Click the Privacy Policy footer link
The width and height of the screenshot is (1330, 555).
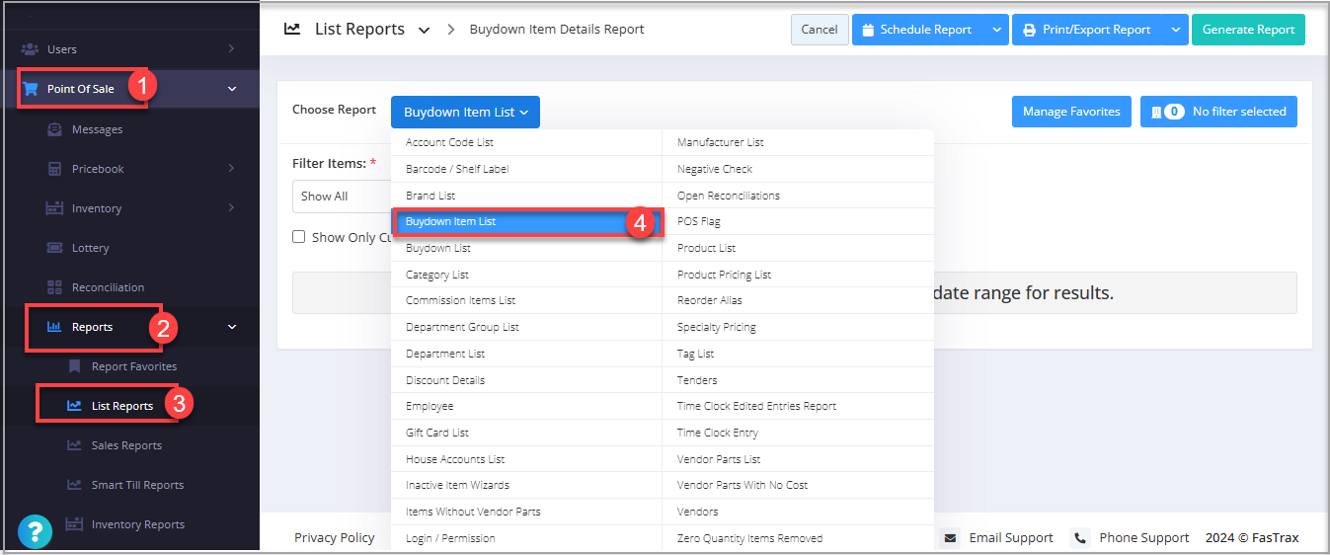pyautogui.click(x=334, y=538)
